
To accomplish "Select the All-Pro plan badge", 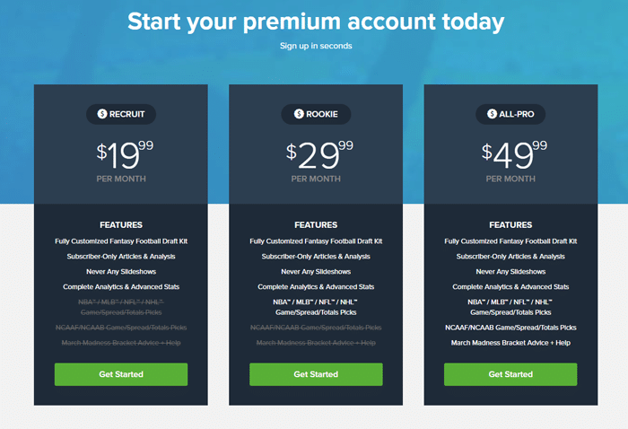I will tap(510, 114).
